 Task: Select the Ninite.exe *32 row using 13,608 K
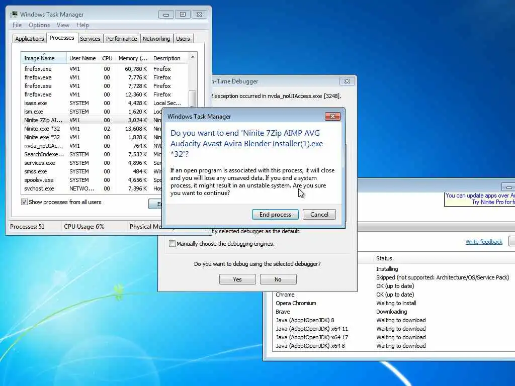pos(92,129)
